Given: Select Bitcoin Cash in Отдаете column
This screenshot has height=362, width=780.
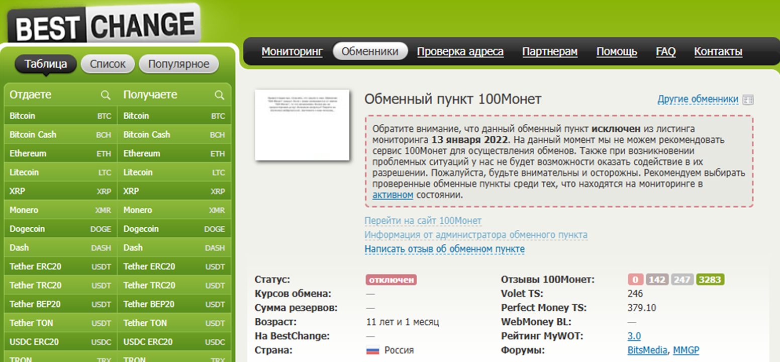Looking at the screenshot, I should point(60,135).
